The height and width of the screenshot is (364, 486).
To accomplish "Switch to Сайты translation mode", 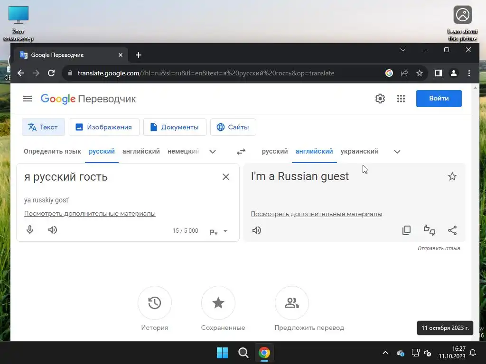I will point(233,127).
